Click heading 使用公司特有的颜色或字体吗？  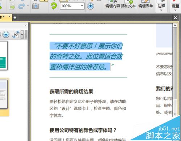(x=83, y=130)
